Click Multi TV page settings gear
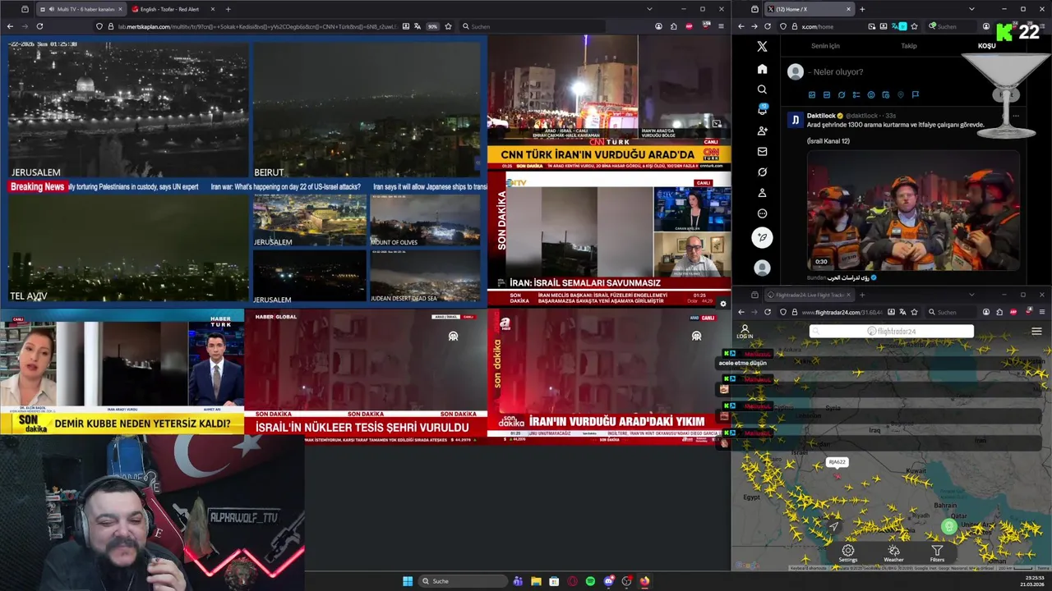 click(x=723, y=304)
